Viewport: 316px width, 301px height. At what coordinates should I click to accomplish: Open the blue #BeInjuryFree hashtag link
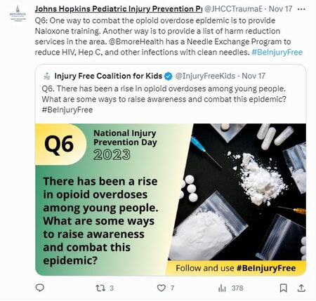pos(277,52)
